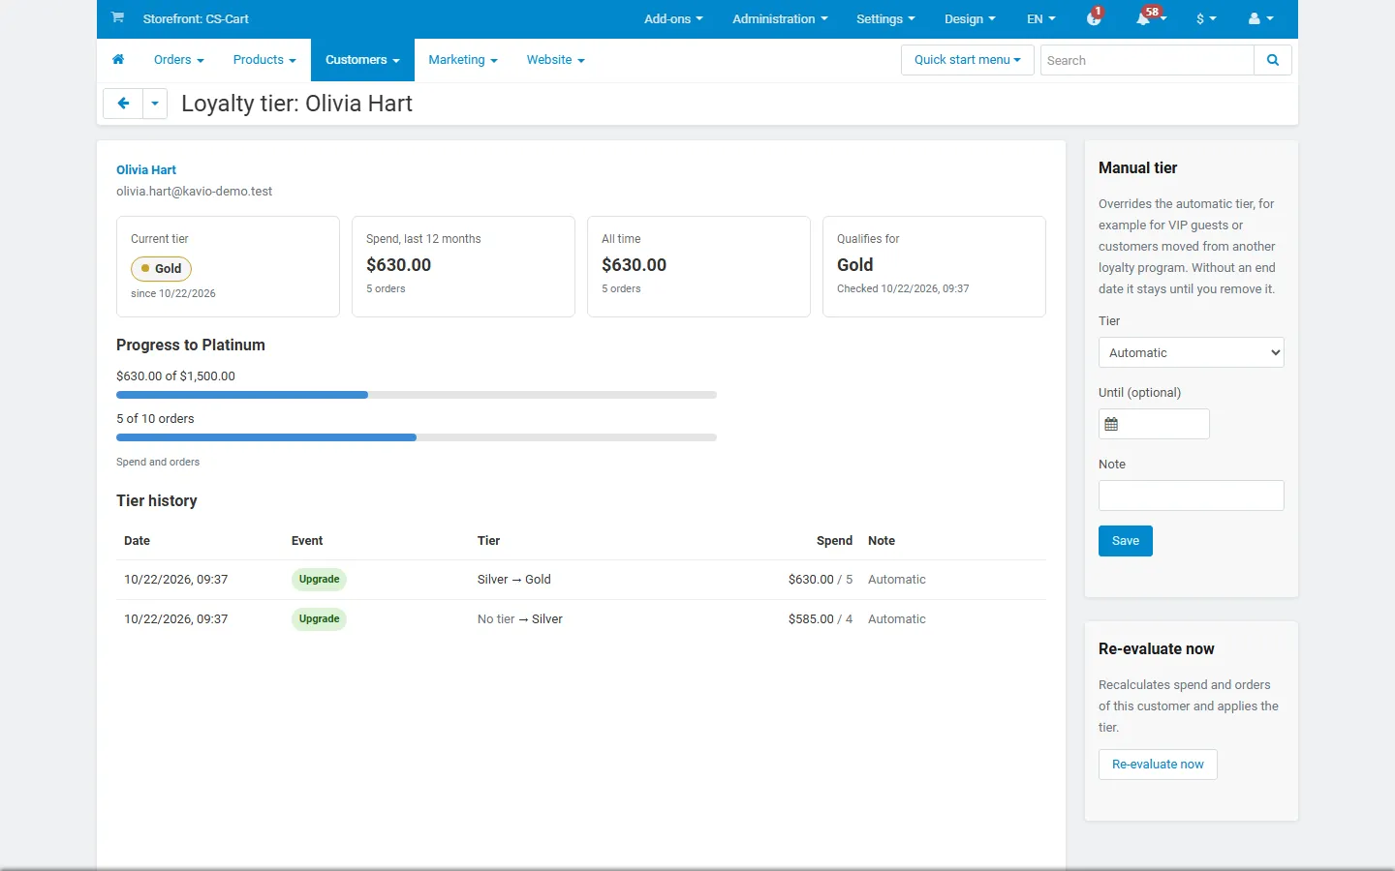Screen dimensions: 1395x871
Task: Open the Products menu
Action: tap(264, 60)
